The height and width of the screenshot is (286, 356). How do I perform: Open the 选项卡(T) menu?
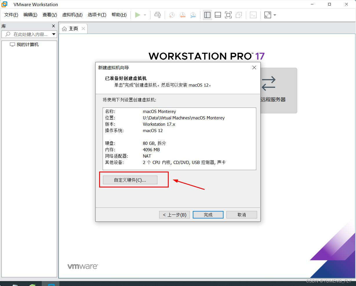97,15
